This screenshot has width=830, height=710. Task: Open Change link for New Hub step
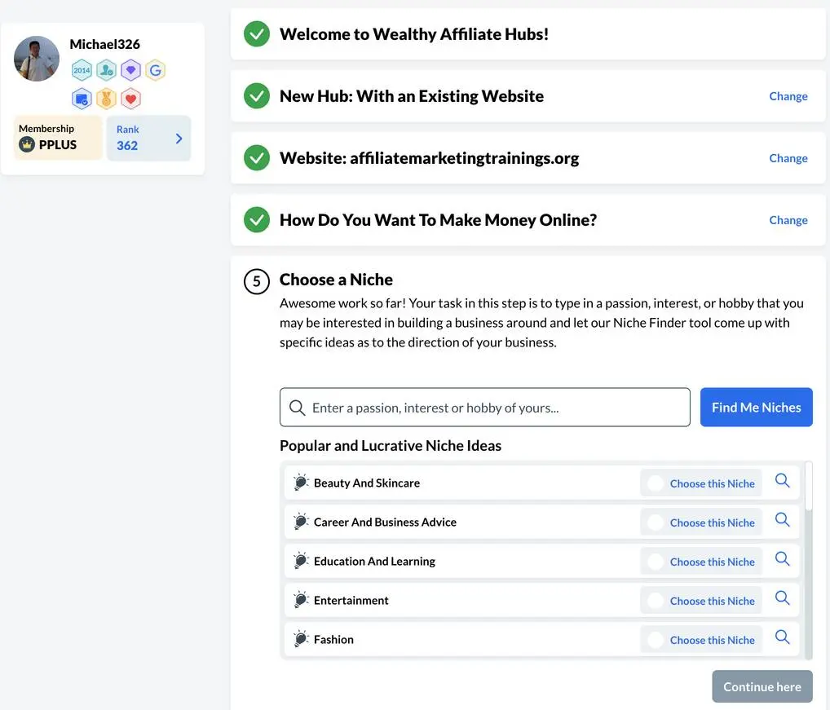coord(788,96)
